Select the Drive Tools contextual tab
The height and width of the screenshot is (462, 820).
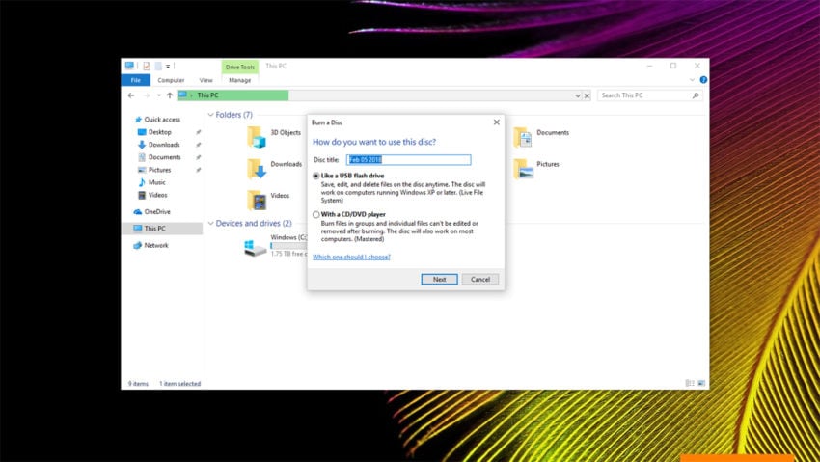240,67
